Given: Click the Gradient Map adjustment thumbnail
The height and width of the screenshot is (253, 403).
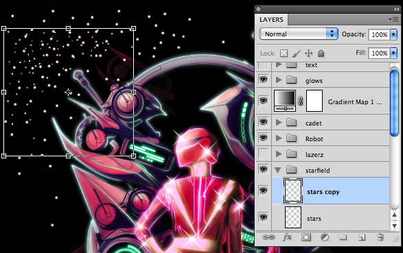Looking at the screenshot, I should coord(285,101).
